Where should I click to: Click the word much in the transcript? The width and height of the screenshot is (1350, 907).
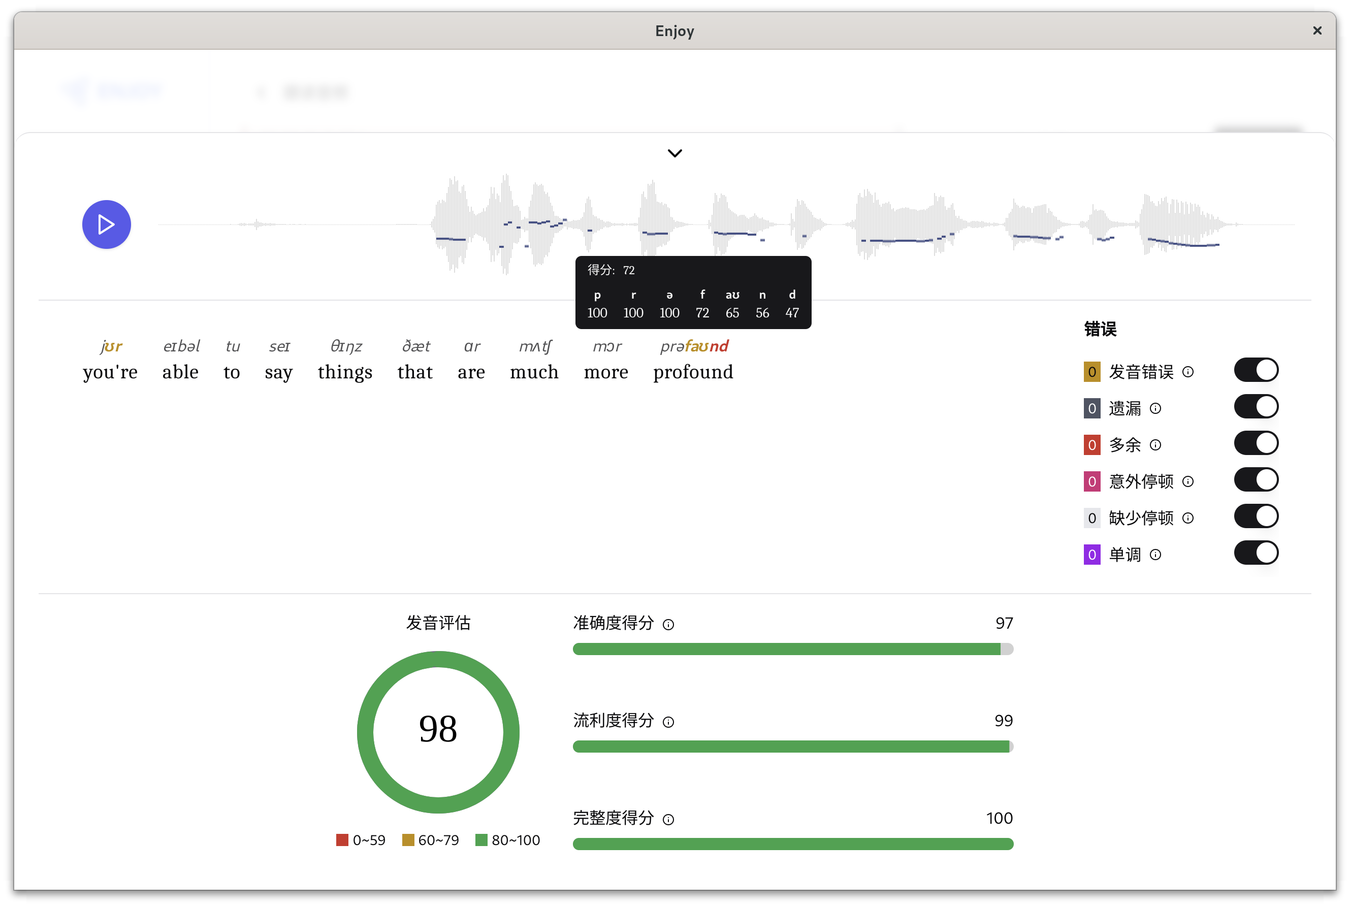click(x=534, y=372)
